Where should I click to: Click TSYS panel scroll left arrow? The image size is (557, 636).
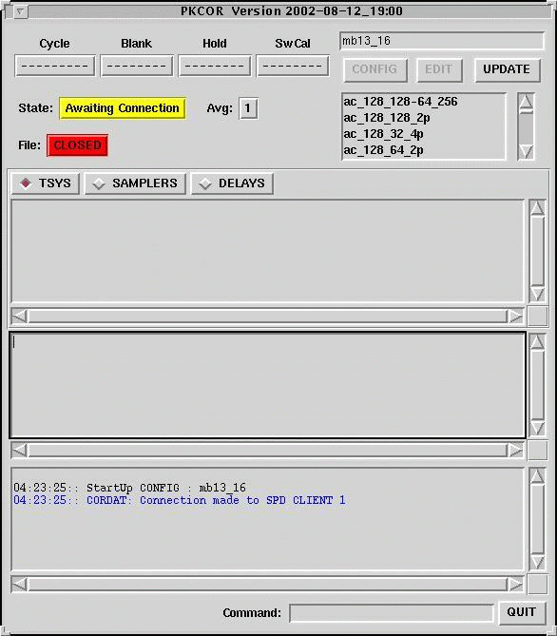[x=19, y=316]
